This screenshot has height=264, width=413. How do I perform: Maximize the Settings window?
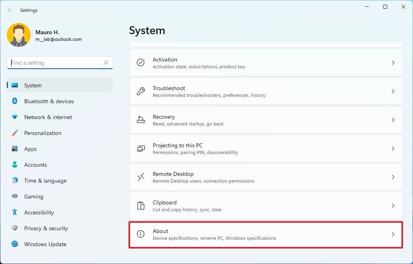coord(385,7)
